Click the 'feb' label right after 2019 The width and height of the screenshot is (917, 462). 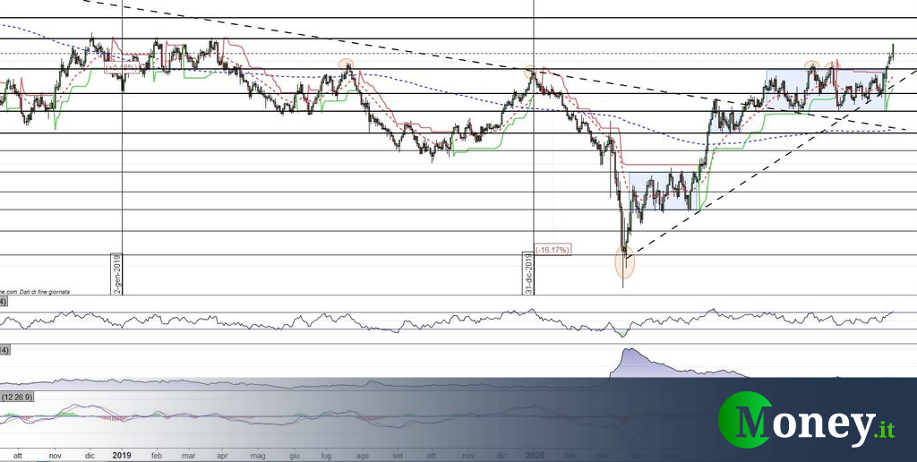pos(156,455)
